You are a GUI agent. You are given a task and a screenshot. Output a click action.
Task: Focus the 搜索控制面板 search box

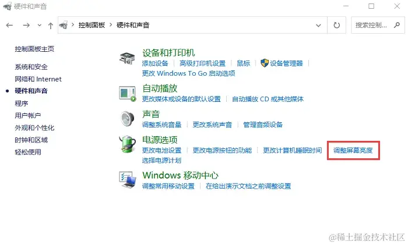point(378,25)
